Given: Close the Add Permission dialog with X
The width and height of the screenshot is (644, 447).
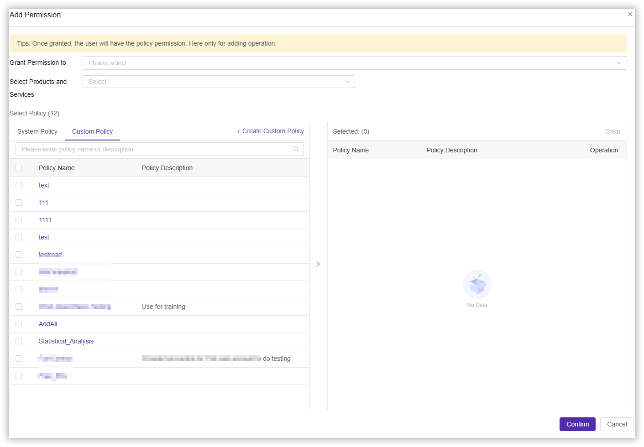Looking at the screenshot, I should 630,14.
